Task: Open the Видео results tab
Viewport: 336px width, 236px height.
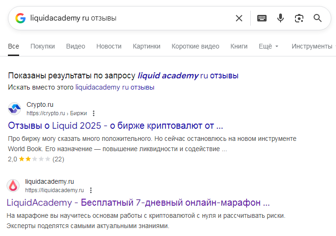Action: pos(75,46)
